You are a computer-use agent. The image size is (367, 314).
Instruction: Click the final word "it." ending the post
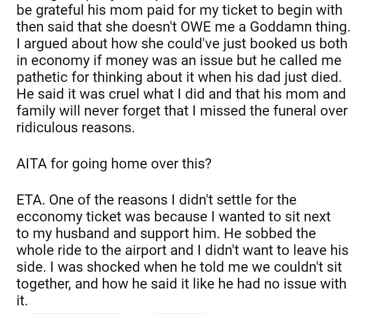pyautogui.click(x=22, y=301)
